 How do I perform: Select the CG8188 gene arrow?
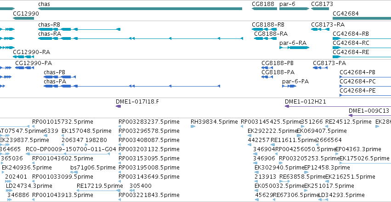(x=264, y=9)
